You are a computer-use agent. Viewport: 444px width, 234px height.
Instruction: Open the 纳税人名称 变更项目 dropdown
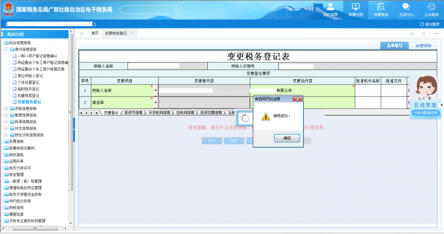pyautogui.click(x=155, y=90)
